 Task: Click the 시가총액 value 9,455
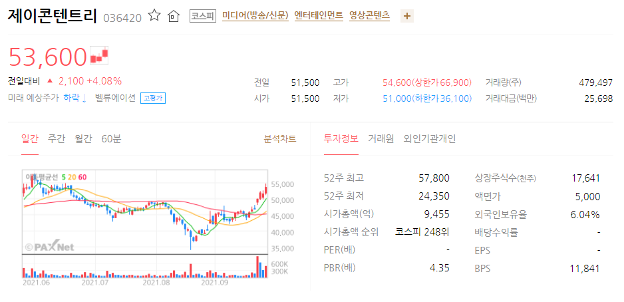point(437,214)
